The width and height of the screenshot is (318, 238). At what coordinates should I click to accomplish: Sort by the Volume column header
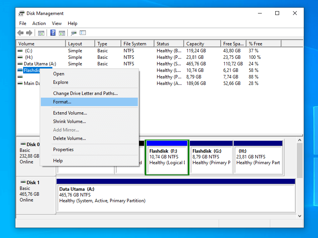click(x=41, y=44)
